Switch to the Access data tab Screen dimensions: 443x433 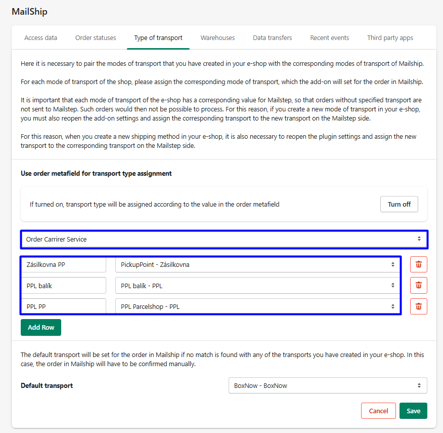coord(40,38)
